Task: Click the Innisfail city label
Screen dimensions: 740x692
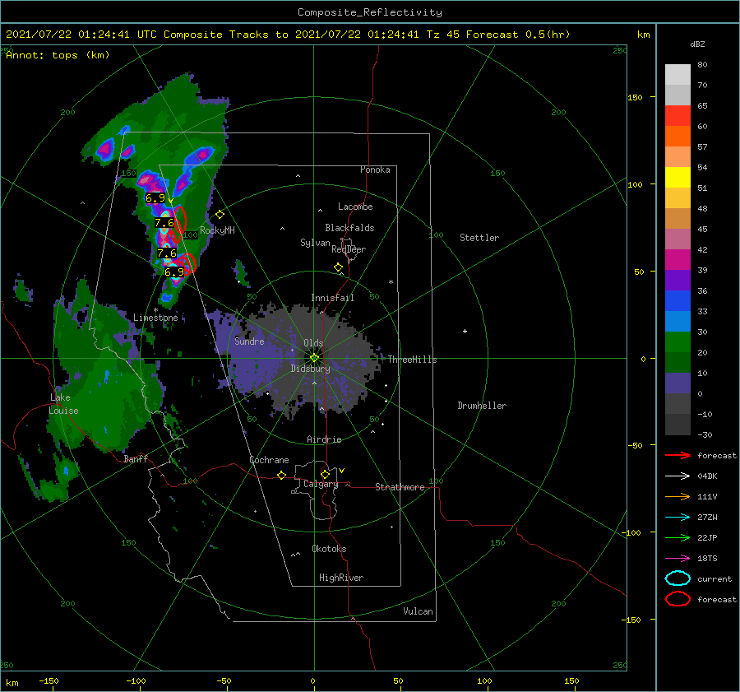Action: coord(332,298)
